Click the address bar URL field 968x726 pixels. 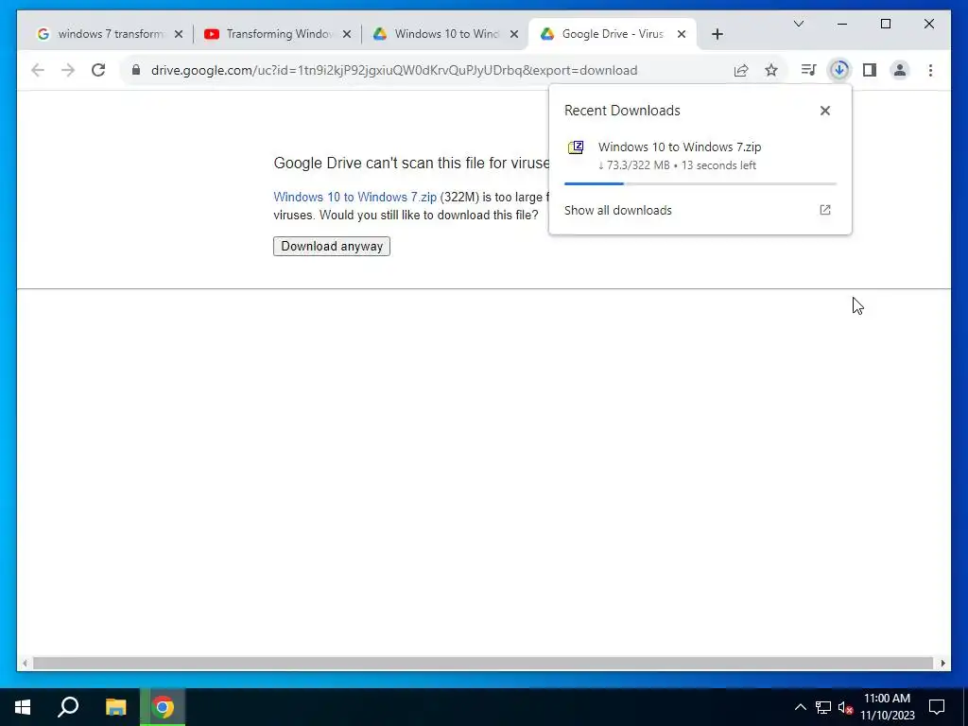(x=394, y=70)
